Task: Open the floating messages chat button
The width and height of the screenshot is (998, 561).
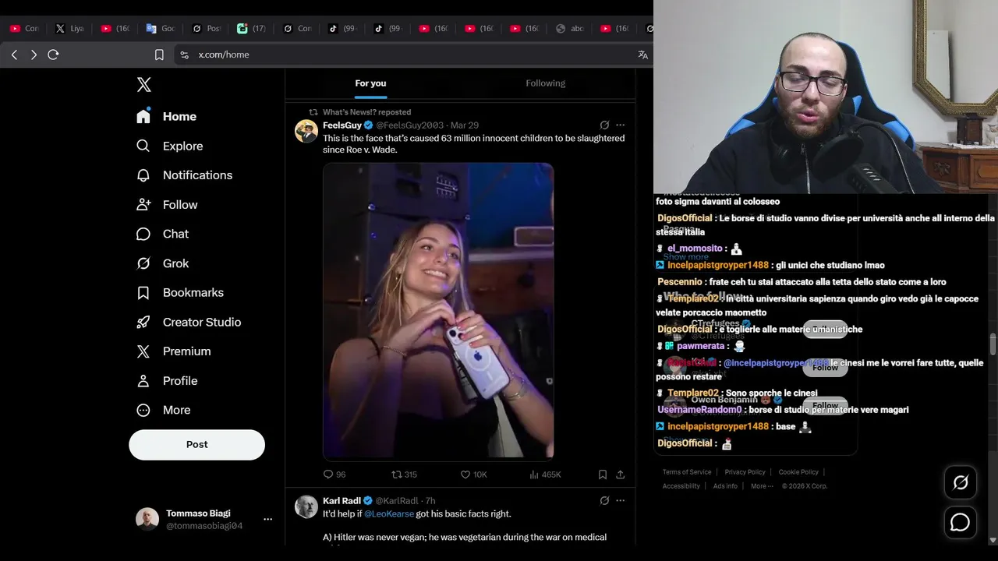Action: 961,522
